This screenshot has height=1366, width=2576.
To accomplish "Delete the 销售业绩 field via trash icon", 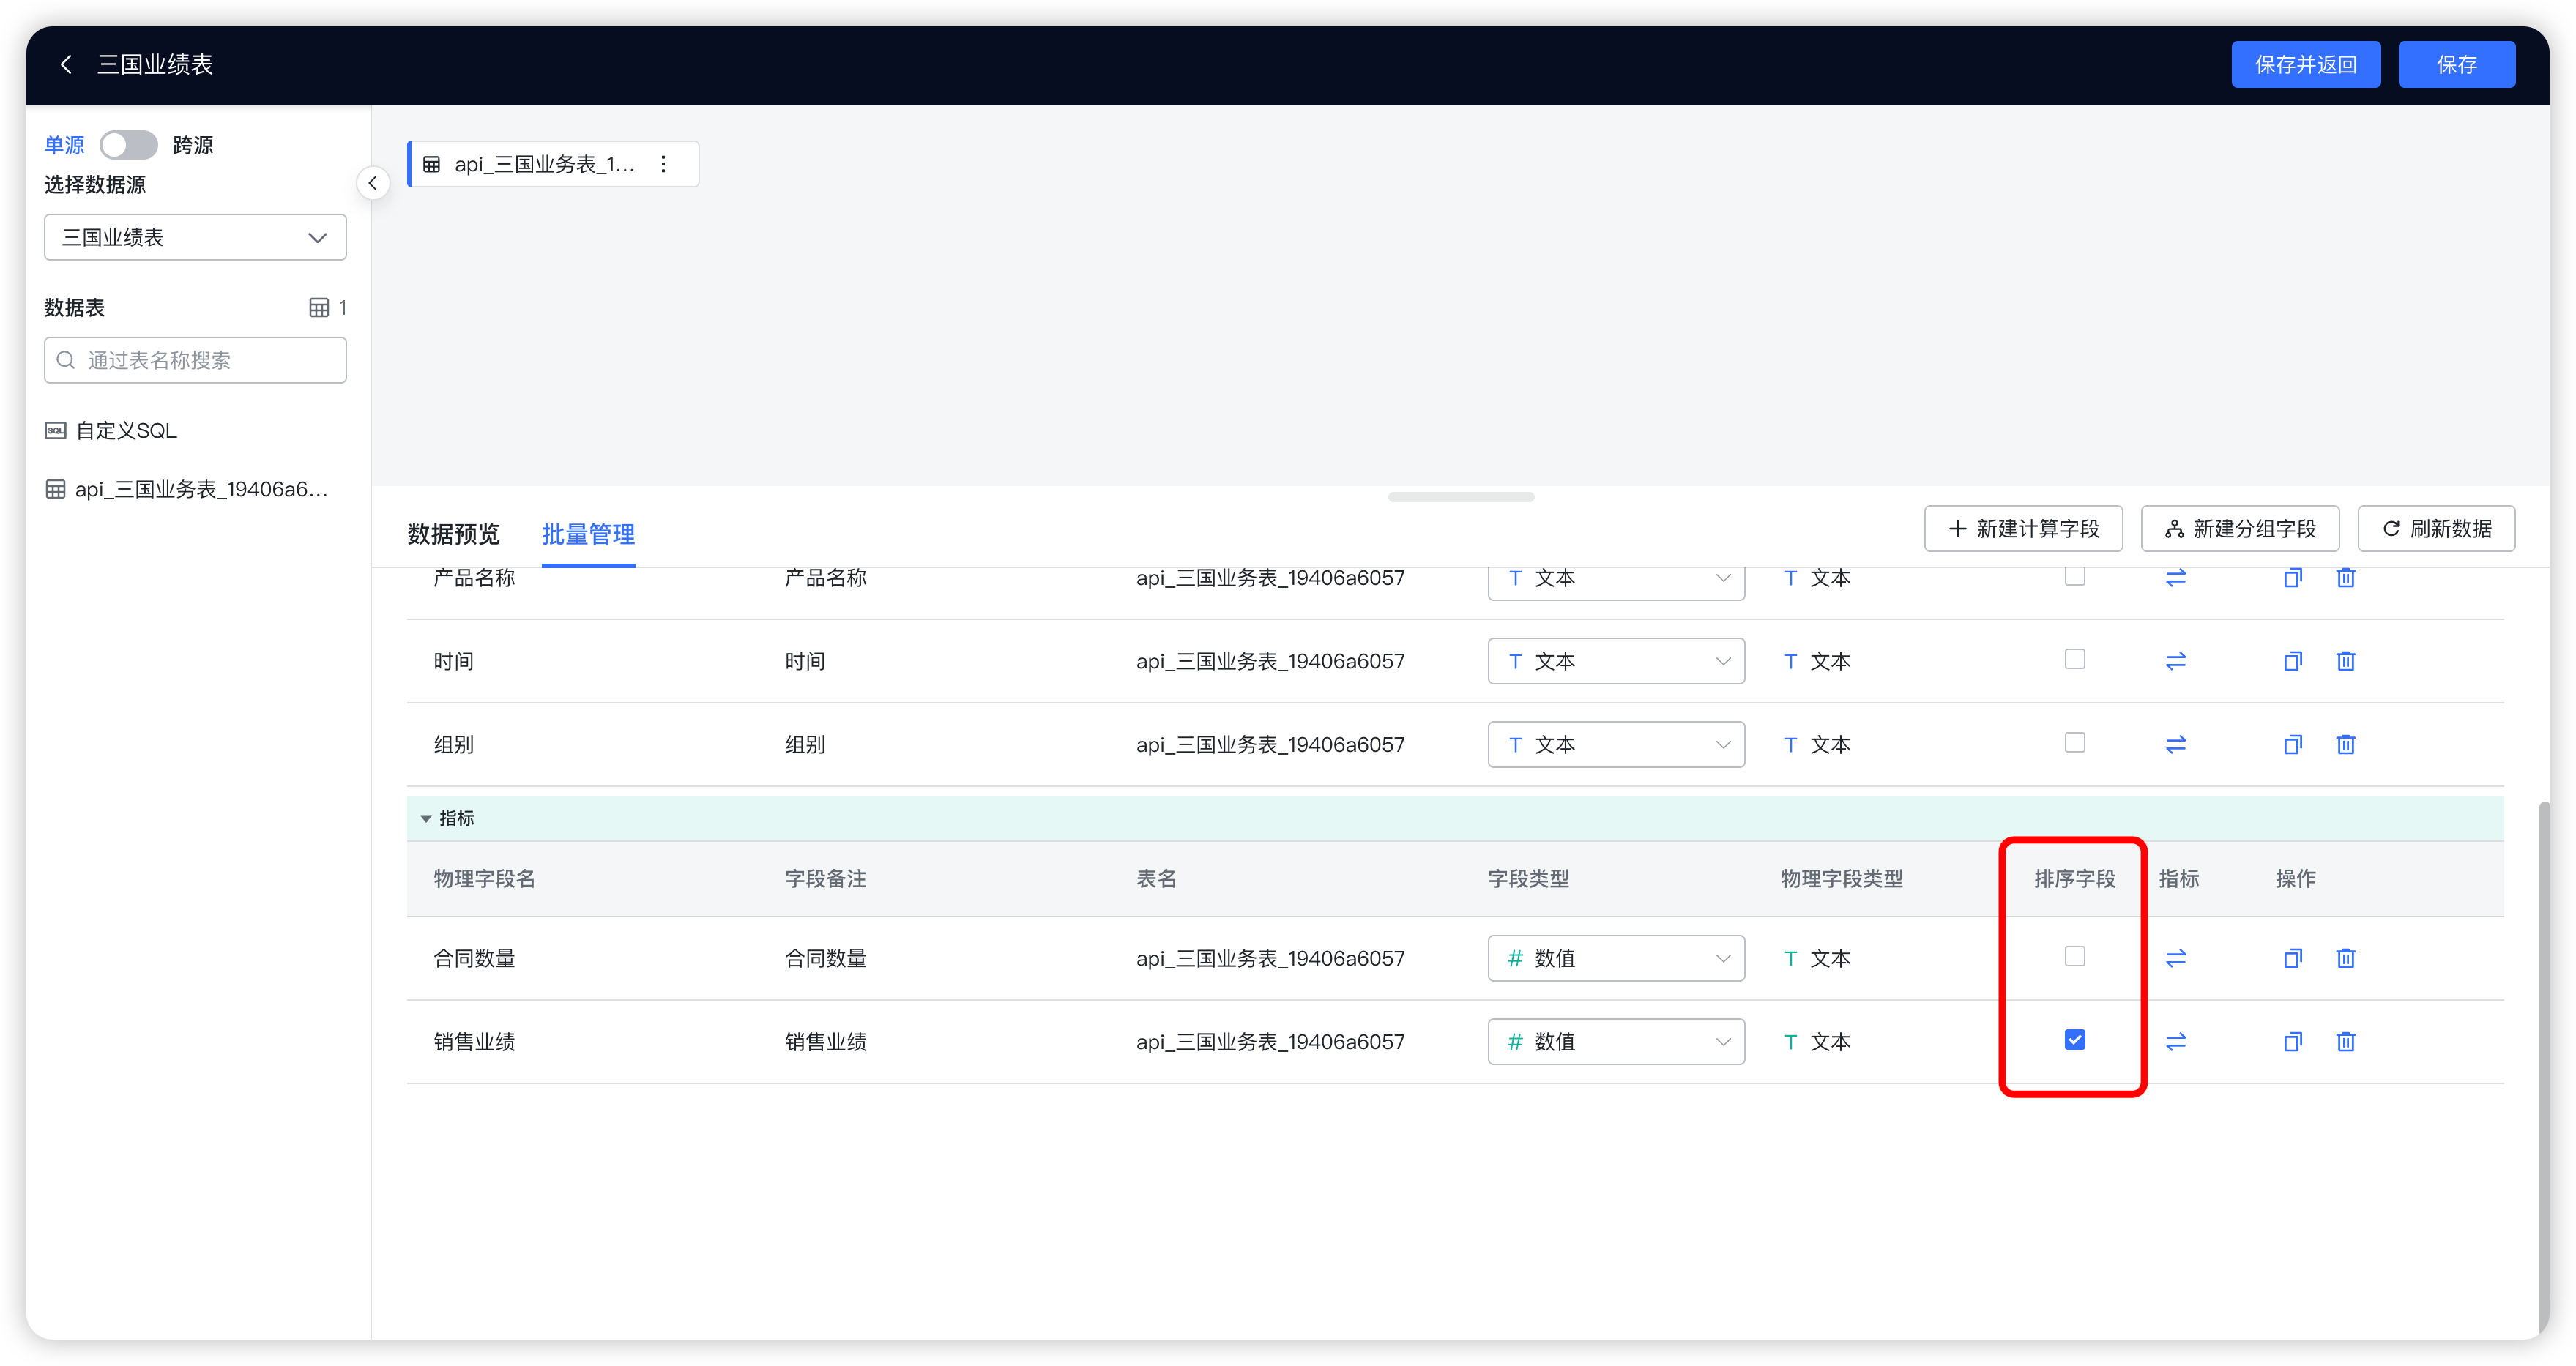I will coord(2346,1042).
